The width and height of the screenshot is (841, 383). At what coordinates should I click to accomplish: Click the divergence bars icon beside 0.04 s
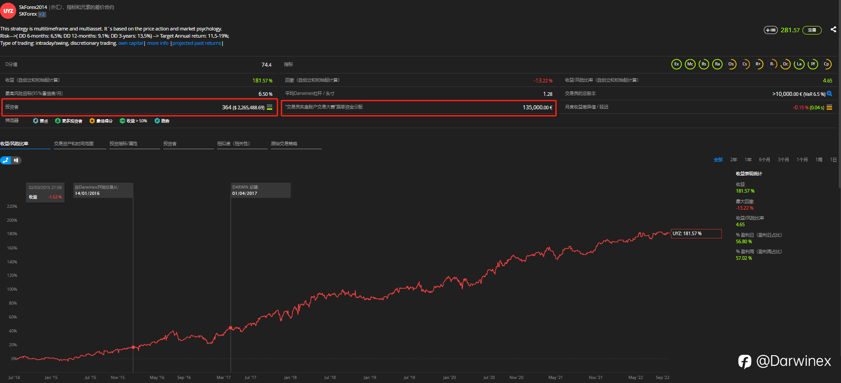pos(829,107)
